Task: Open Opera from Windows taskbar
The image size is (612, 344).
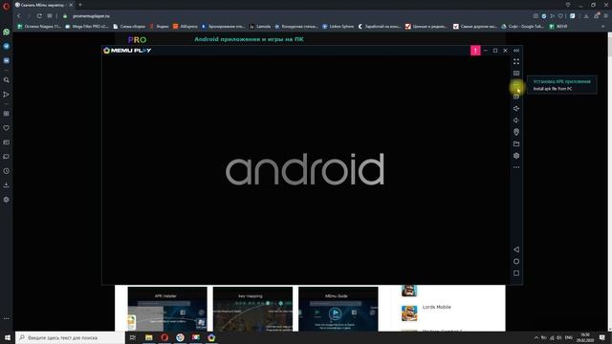Action: tap(164, 337)
